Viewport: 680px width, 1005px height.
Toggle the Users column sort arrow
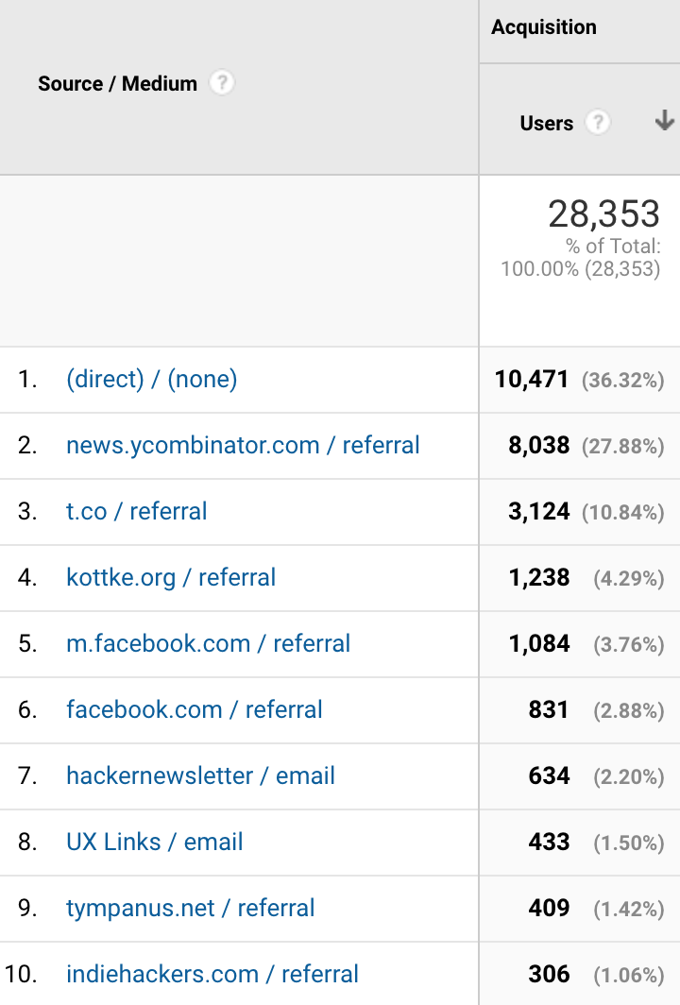click(665, 121)
